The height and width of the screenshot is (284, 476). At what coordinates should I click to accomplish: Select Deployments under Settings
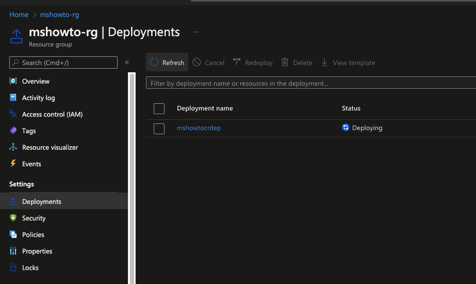42,201
